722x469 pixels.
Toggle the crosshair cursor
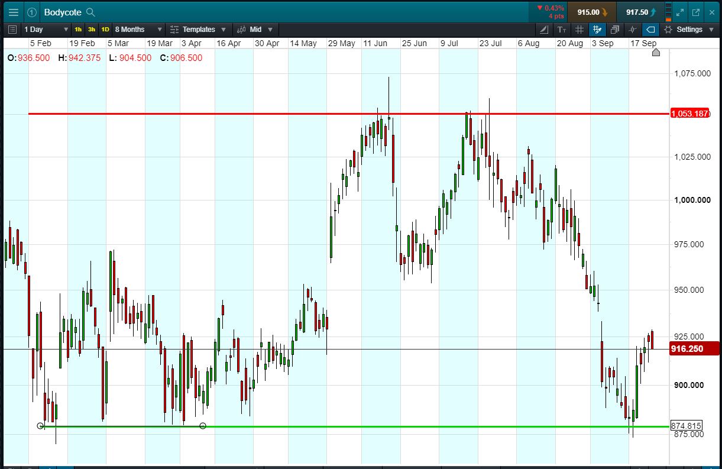coord(633,30)
